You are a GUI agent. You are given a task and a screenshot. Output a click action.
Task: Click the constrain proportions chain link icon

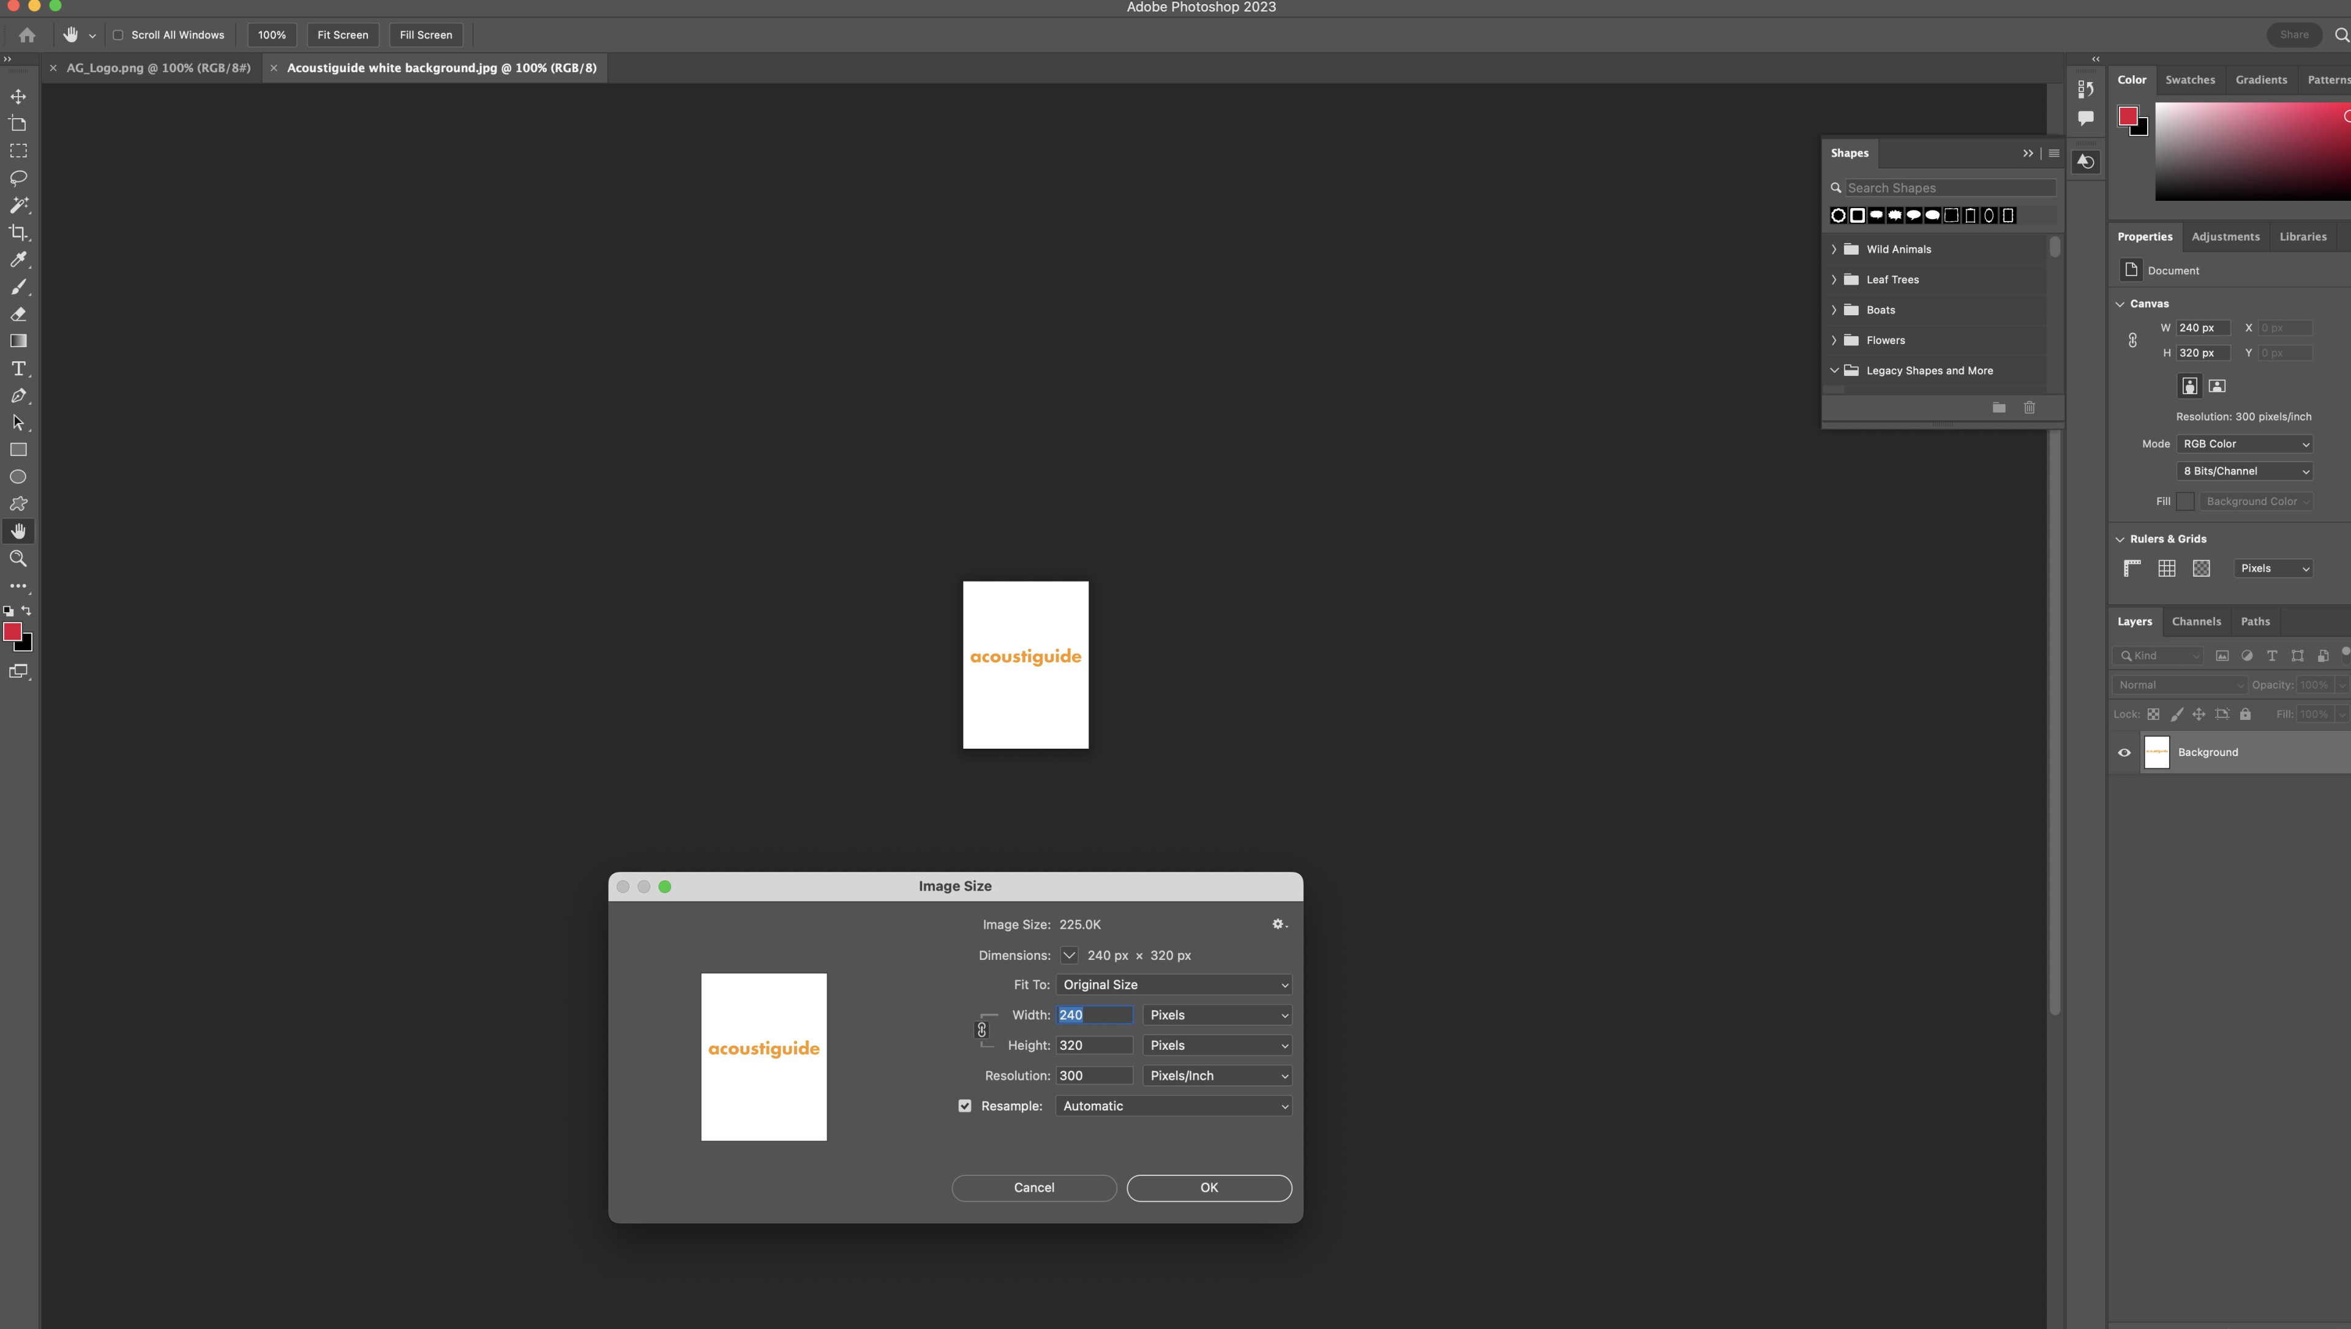[982, 1030]
